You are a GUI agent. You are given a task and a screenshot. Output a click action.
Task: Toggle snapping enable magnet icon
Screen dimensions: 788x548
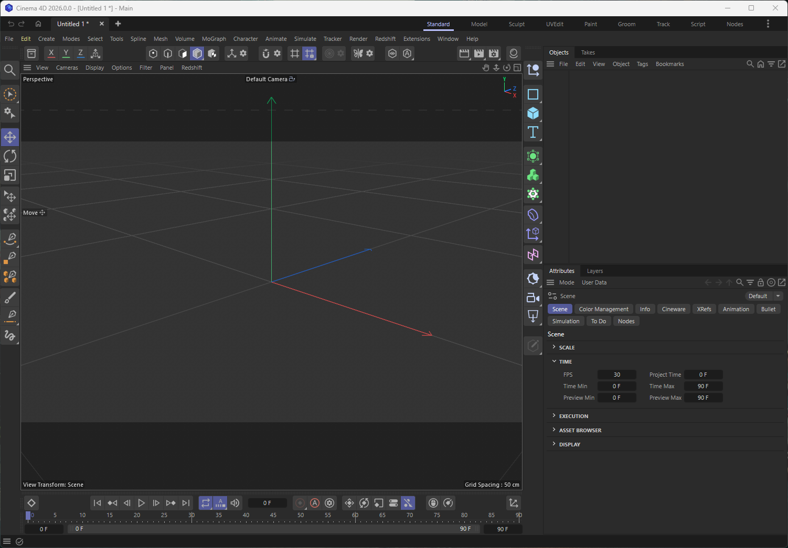[x=266, y=53]
